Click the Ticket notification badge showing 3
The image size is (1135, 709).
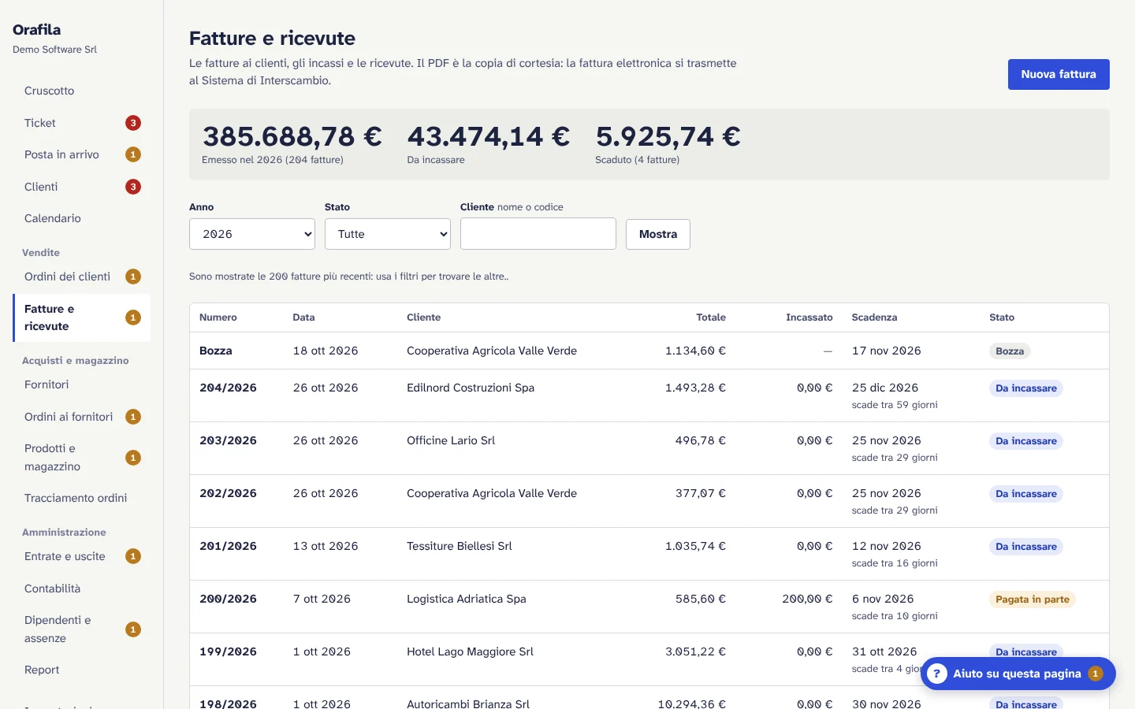[x=133, y=123]
